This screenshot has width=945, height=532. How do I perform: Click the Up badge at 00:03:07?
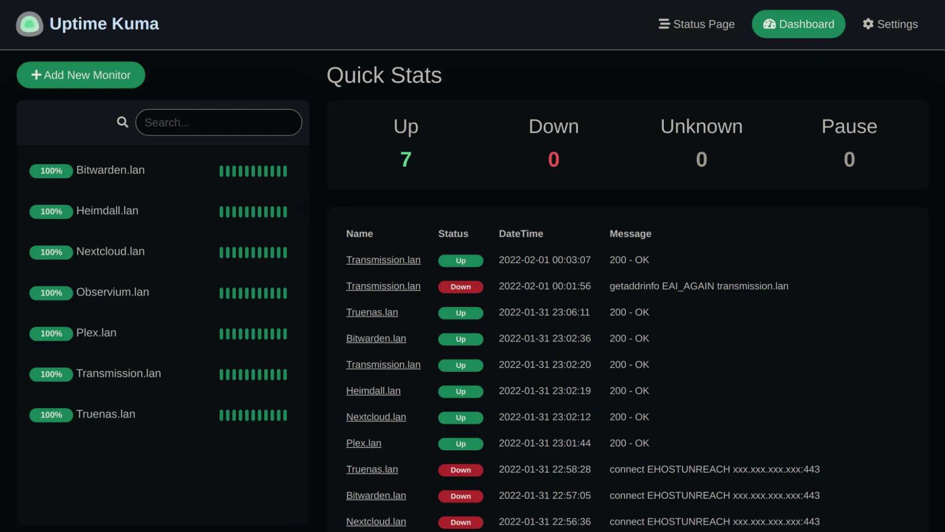(x=461, y=261)
